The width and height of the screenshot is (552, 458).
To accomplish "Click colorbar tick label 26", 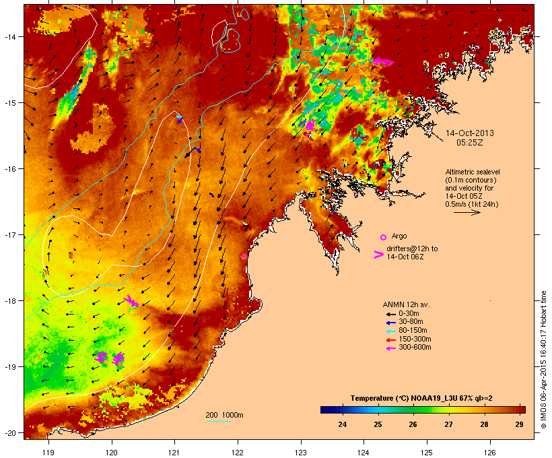I will (413, 424).
